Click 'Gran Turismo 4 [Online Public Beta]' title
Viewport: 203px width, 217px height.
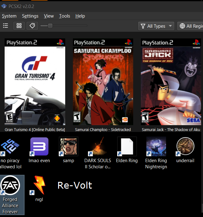tap(35, 130)
